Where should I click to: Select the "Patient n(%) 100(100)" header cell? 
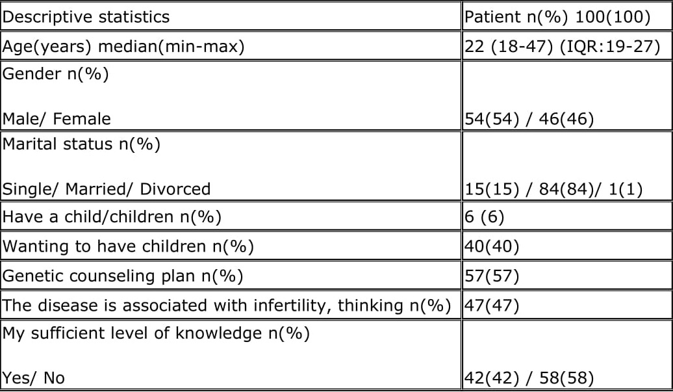(x=557, y=17)
